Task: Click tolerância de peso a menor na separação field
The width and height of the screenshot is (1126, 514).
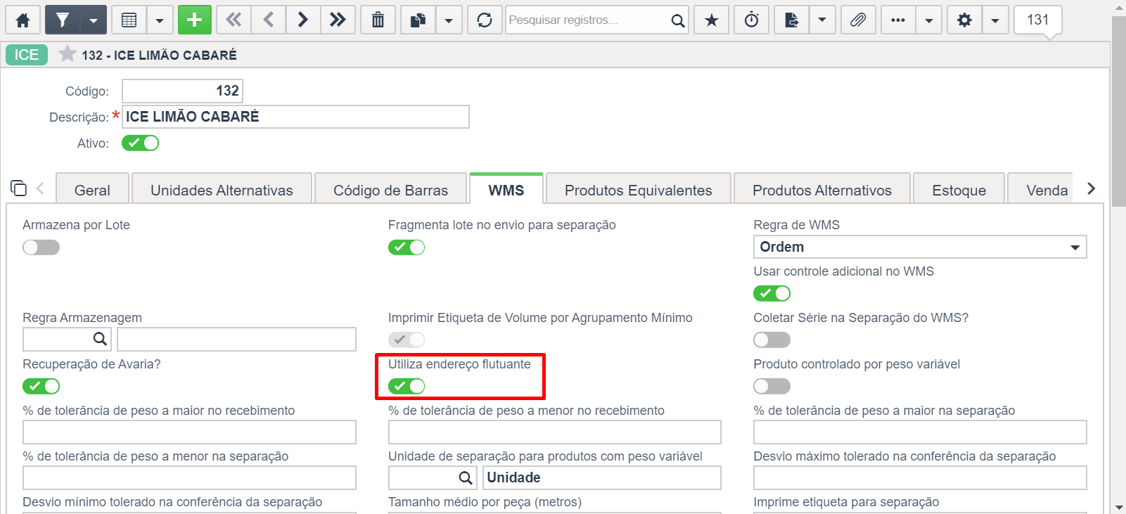Action: point(189,477)
